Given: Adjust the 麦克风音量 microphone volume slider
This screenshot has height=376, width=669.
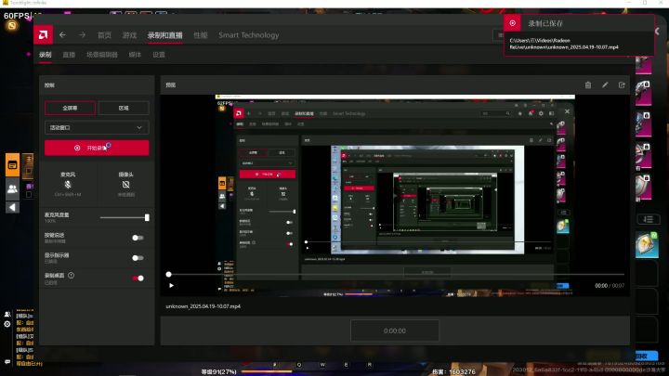Looking at the screenshot, I should click(x=124, y=217).
